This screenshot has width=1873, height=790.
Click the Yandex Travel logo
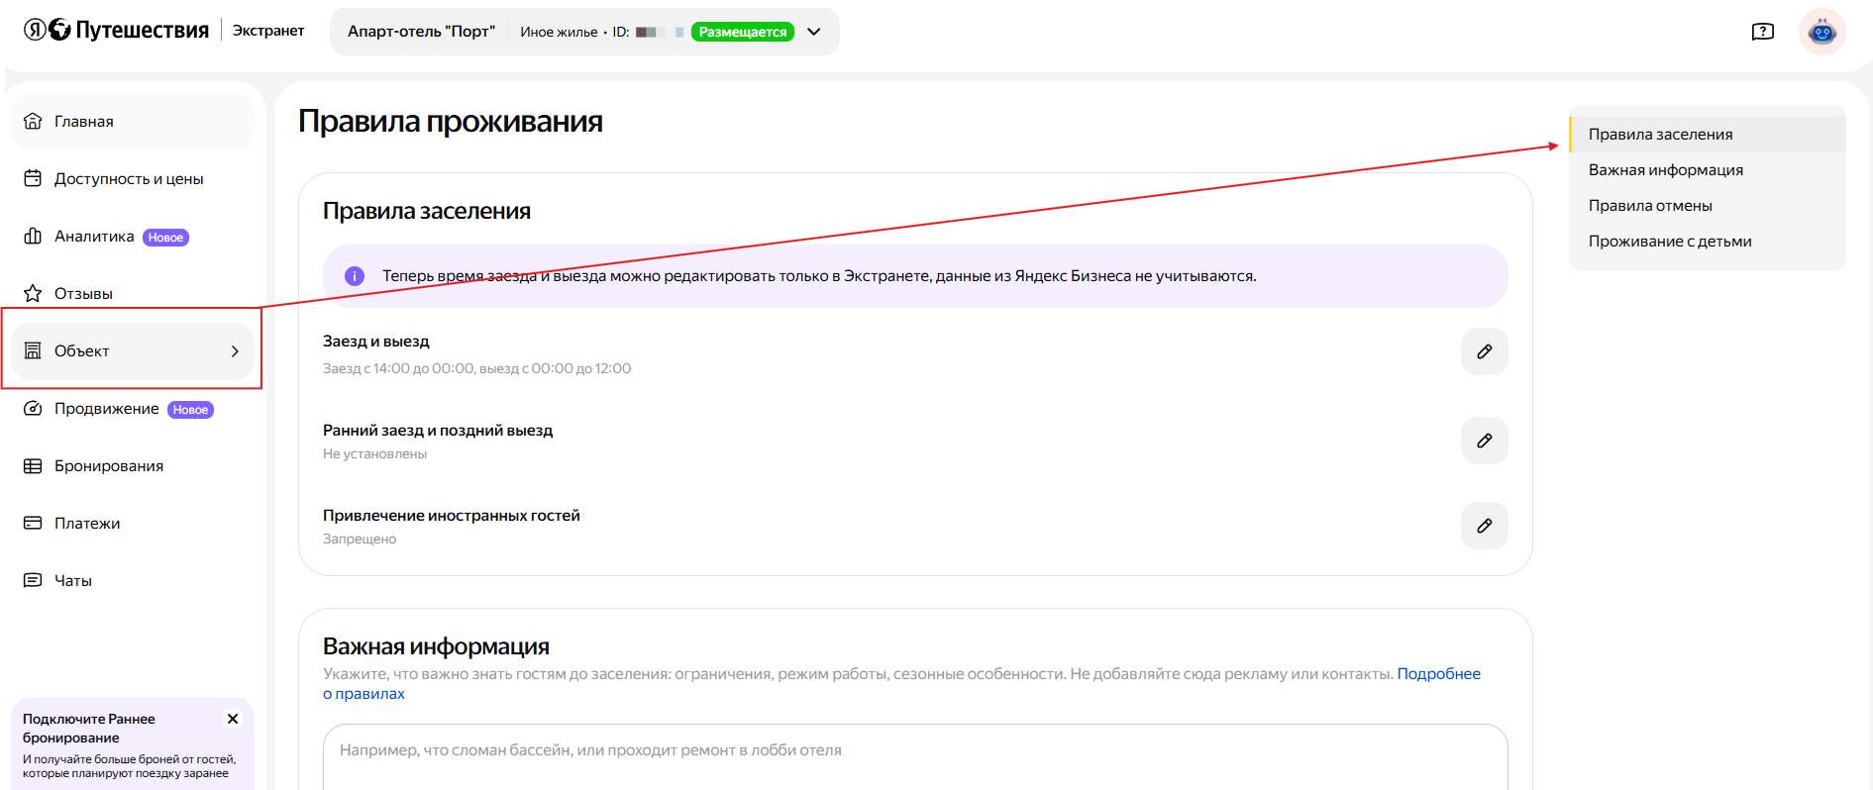pyautogui.click(x=116, y=31)
